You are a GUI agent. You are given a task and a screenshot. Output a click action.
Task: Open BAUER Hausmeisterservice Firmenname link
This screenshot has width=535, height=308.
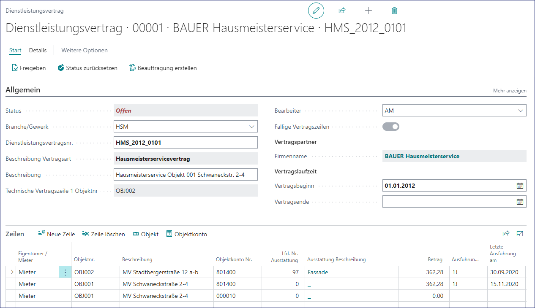point(422,156)
